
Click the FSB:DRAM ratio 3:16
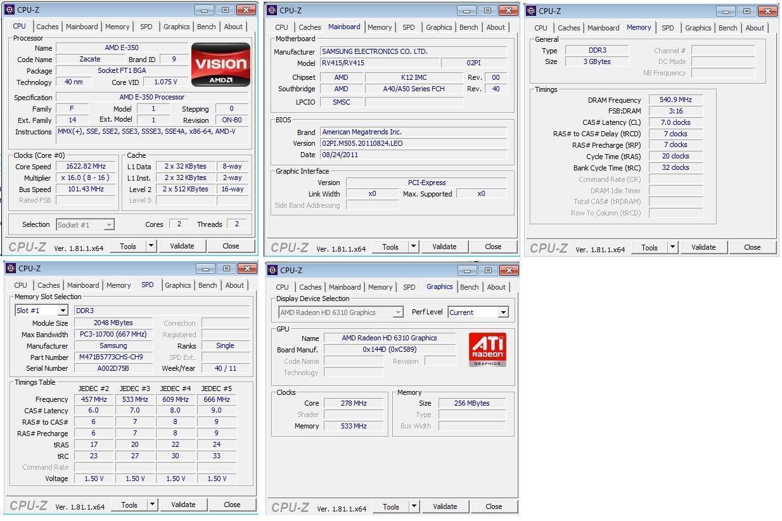click(676, 111)
